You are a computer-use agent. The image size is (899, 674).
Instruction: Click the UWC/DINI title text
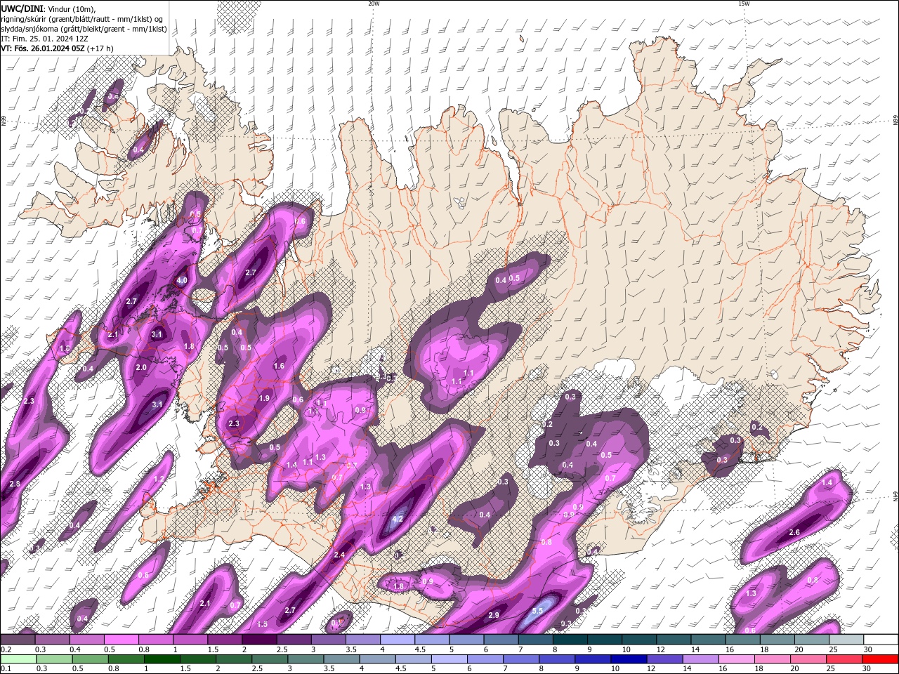tap(22, 8)
